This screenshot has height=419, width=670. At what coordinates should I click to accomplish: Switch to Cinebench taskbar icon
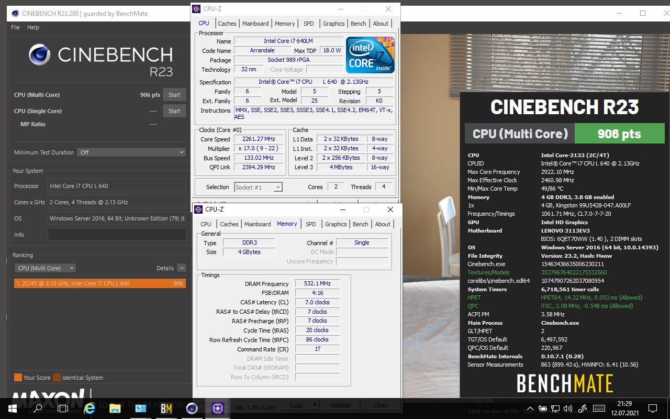coord(192,409)
